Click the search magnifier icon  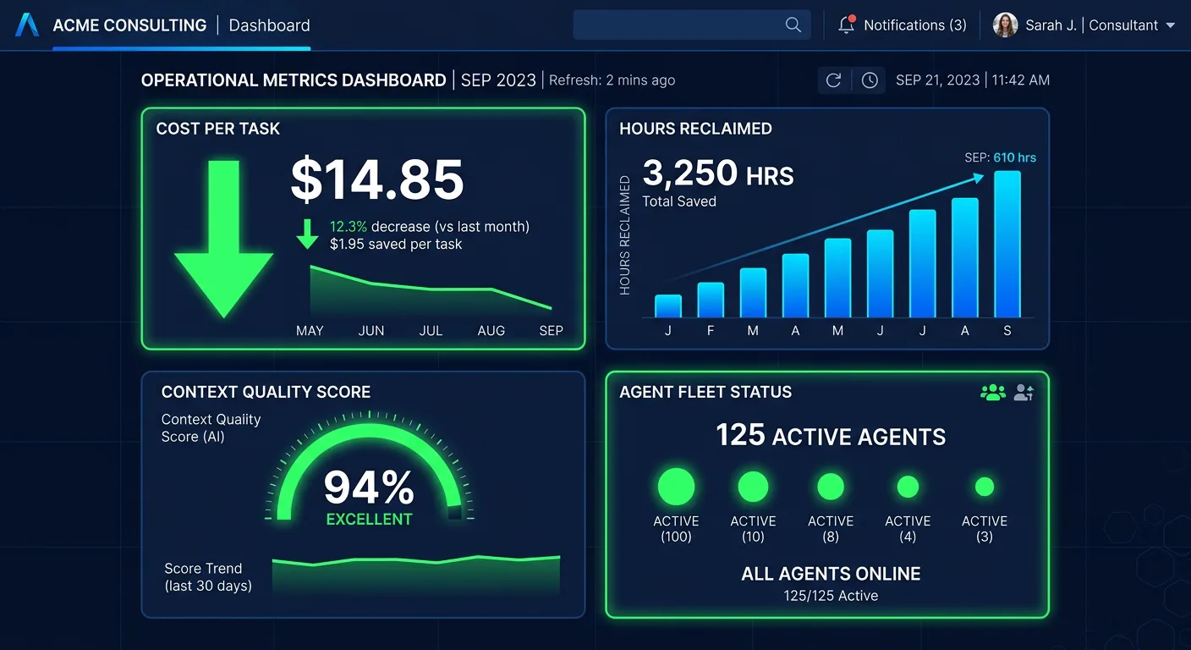[792, 25]
